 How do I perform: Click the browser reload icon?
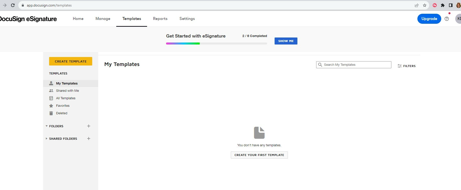pyautogui.click(x=13, y=5)
